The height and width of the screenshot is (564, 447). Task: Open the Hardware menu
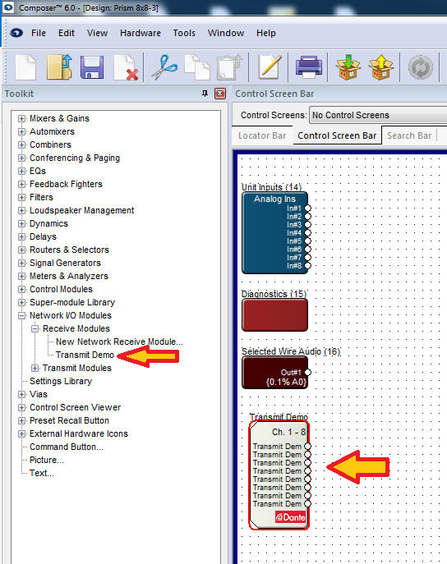pos(141,33)
